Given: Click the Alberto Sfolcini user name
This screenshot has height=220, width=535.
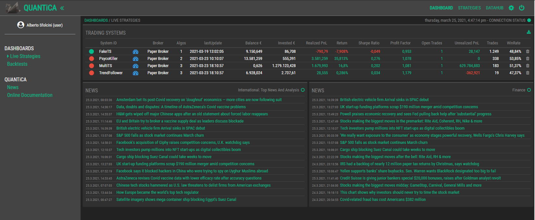Looking at the screenshot, I should tap(45, 25).
